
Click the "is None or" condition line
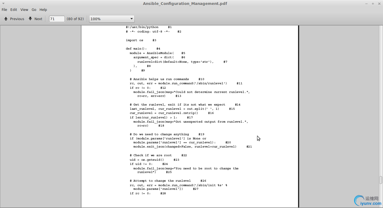pos(168,139)
